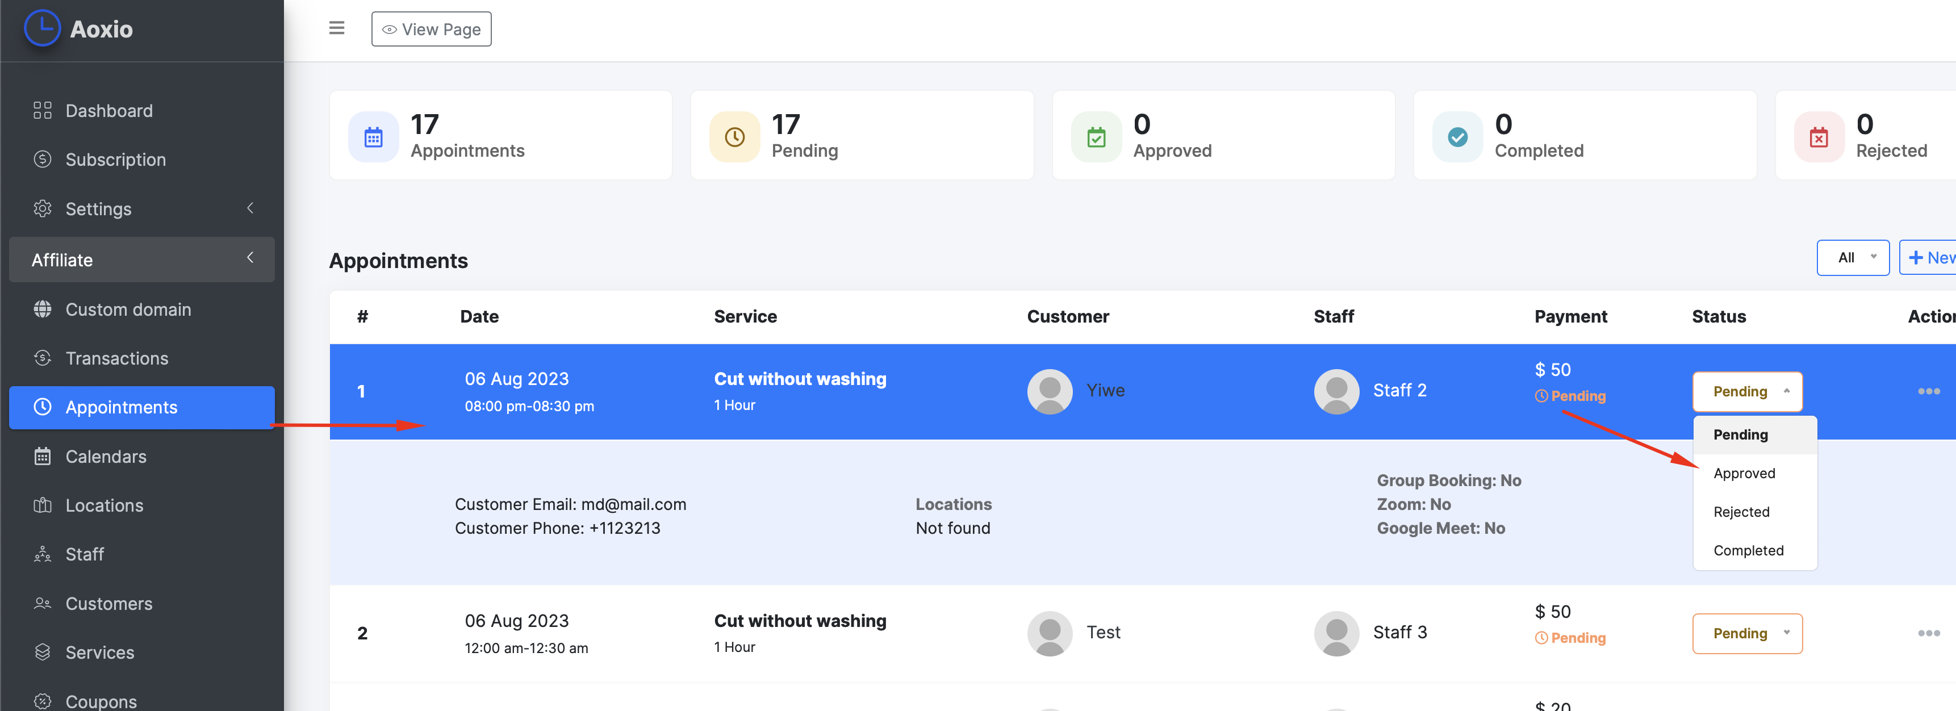
Task: Open Subscription menu item
Action: click(115, 160)
